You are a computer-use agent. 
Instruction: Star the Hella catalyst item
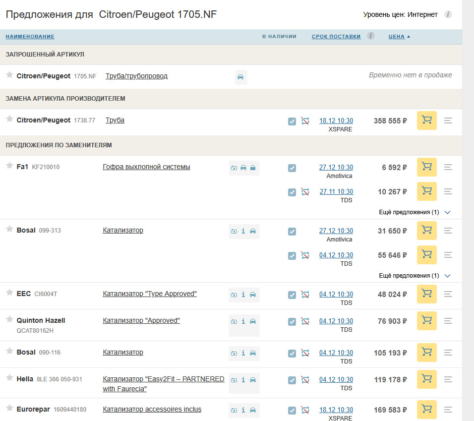pyautogui.click(x=10, y=377)
